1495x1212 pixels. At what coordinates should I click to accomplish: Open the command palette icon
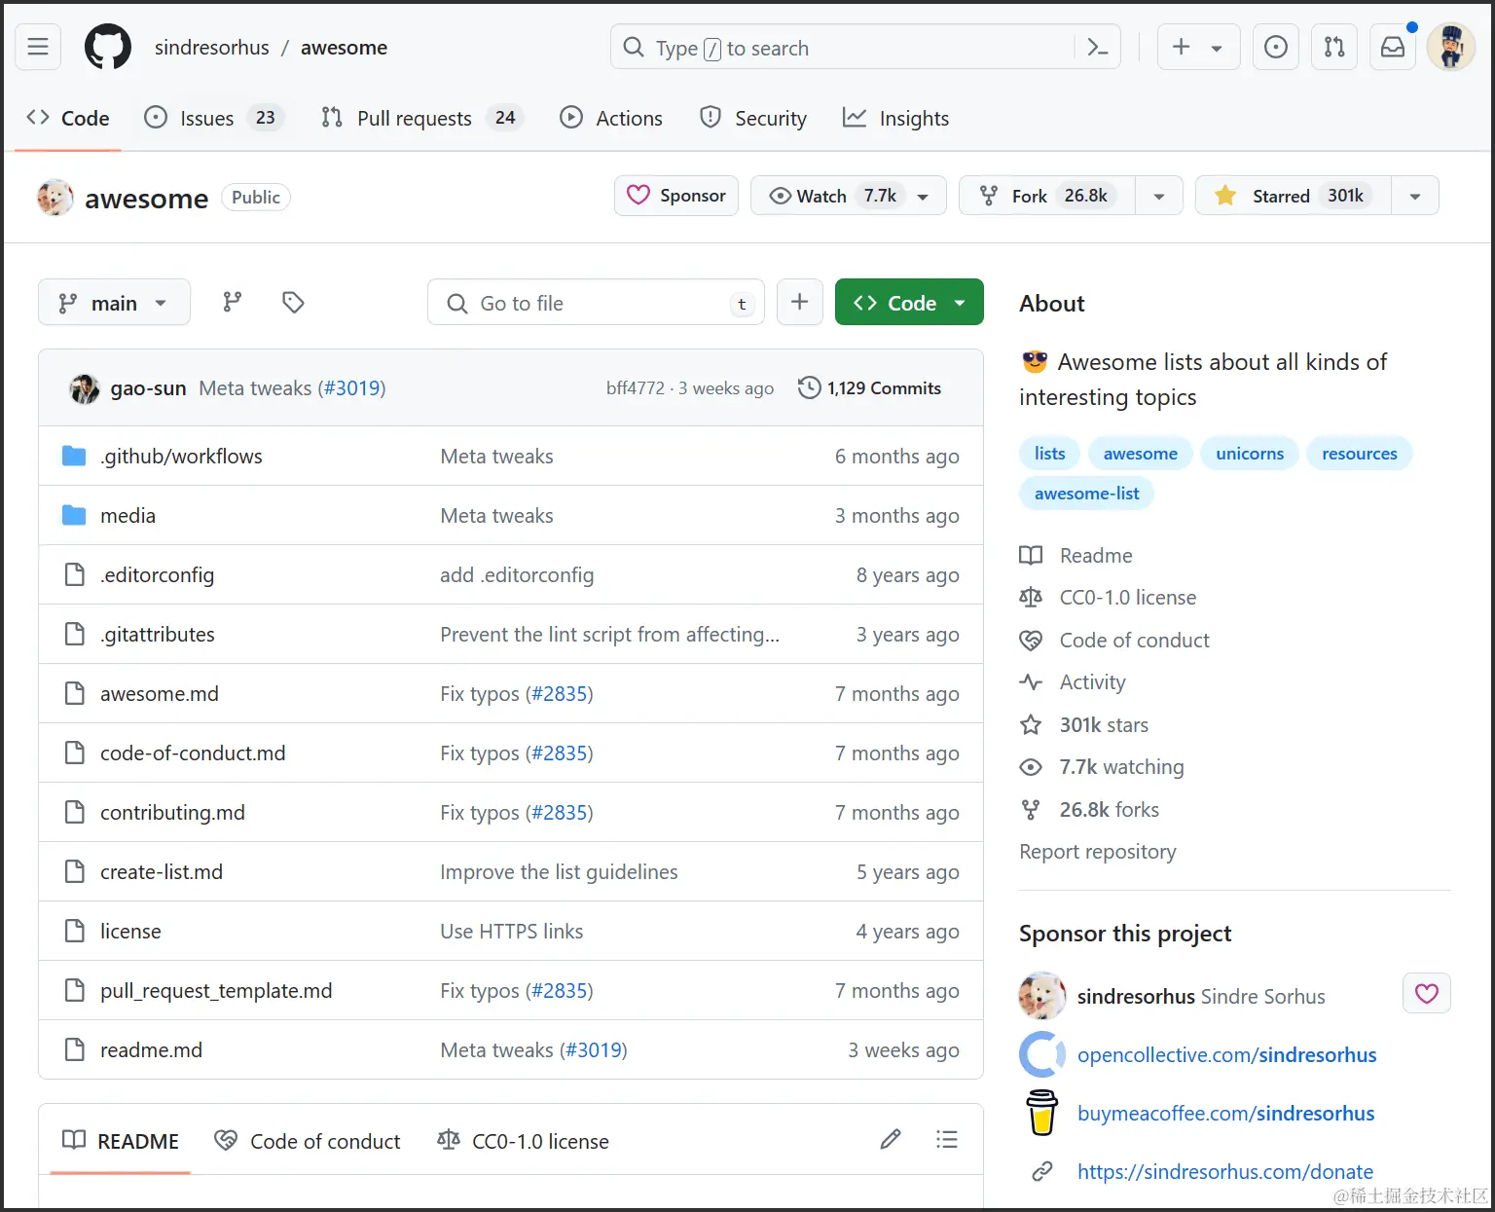coord(1098,47)
